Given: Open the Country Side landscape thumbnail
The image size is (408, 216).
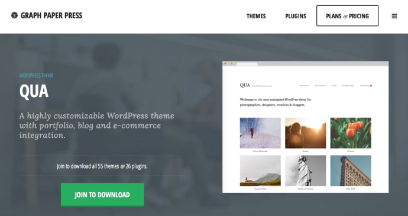Looking at the screenshot, I should point(260,170).
